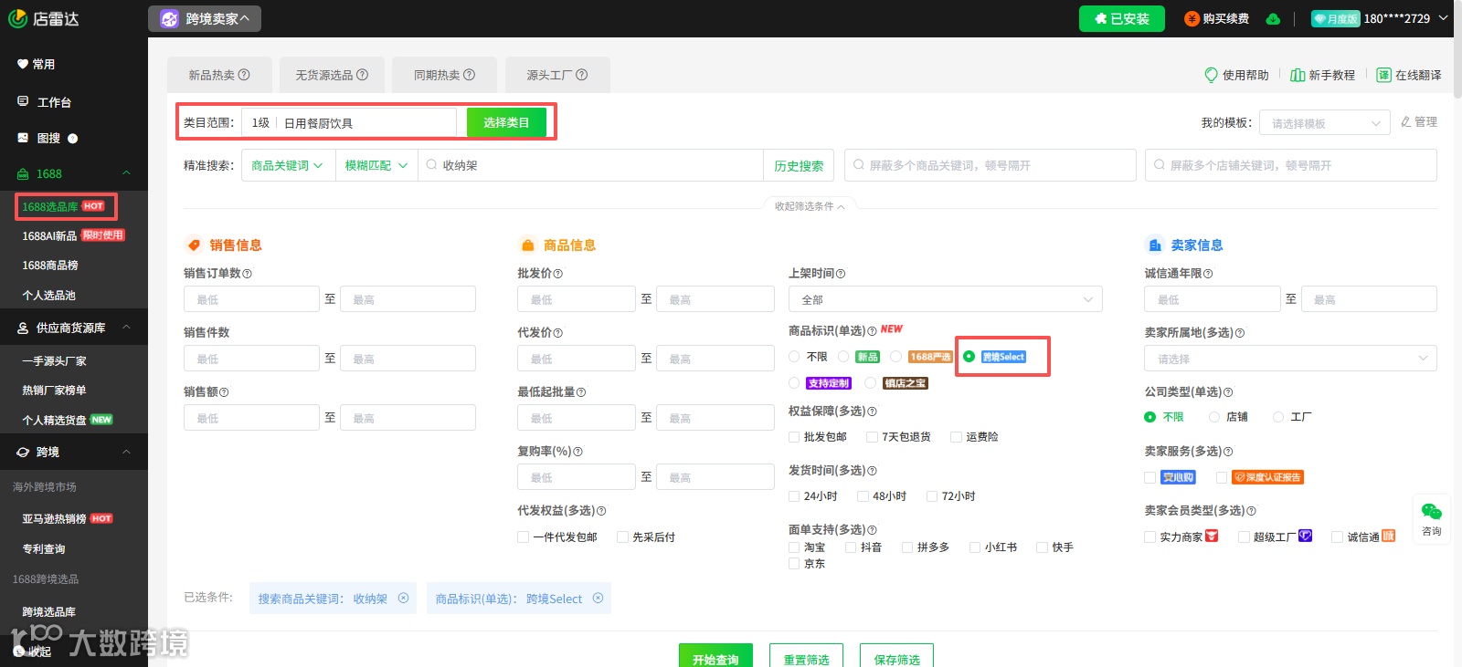The image size is (1462, 667).
Task: Click the blocked product keywords field
Action: [x=991, y=165]
